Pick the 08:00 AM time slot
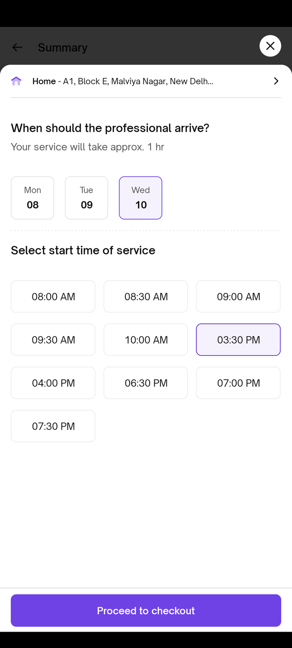Image resolution: width=292 pixels, height=648 pixels. pos(53,297)
